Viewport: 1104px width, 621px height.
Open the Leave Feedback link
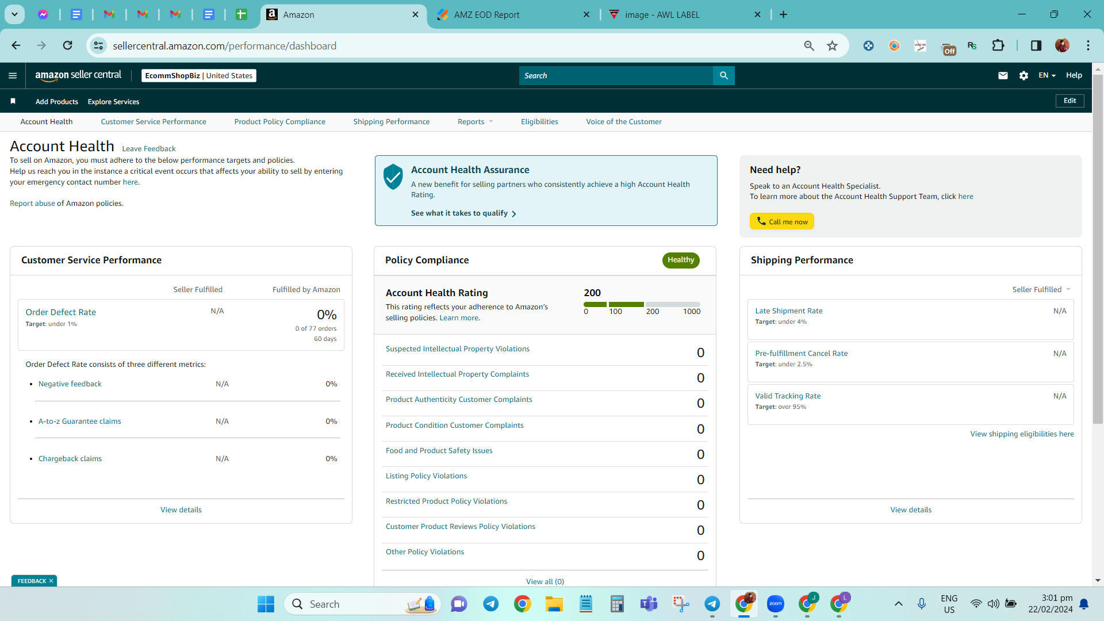point(149,148)
